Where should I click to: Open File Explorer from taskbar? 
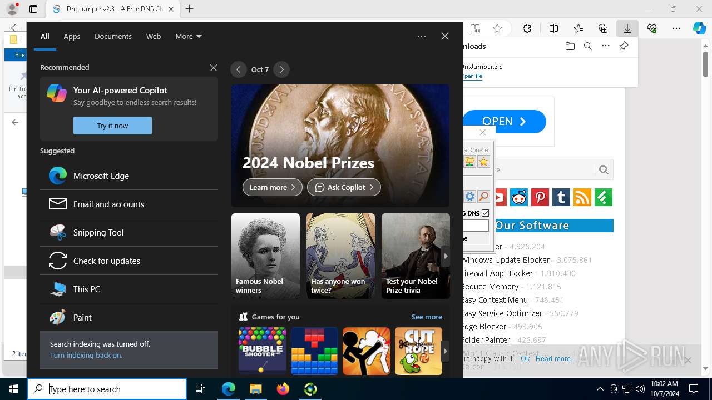[256, 389]
